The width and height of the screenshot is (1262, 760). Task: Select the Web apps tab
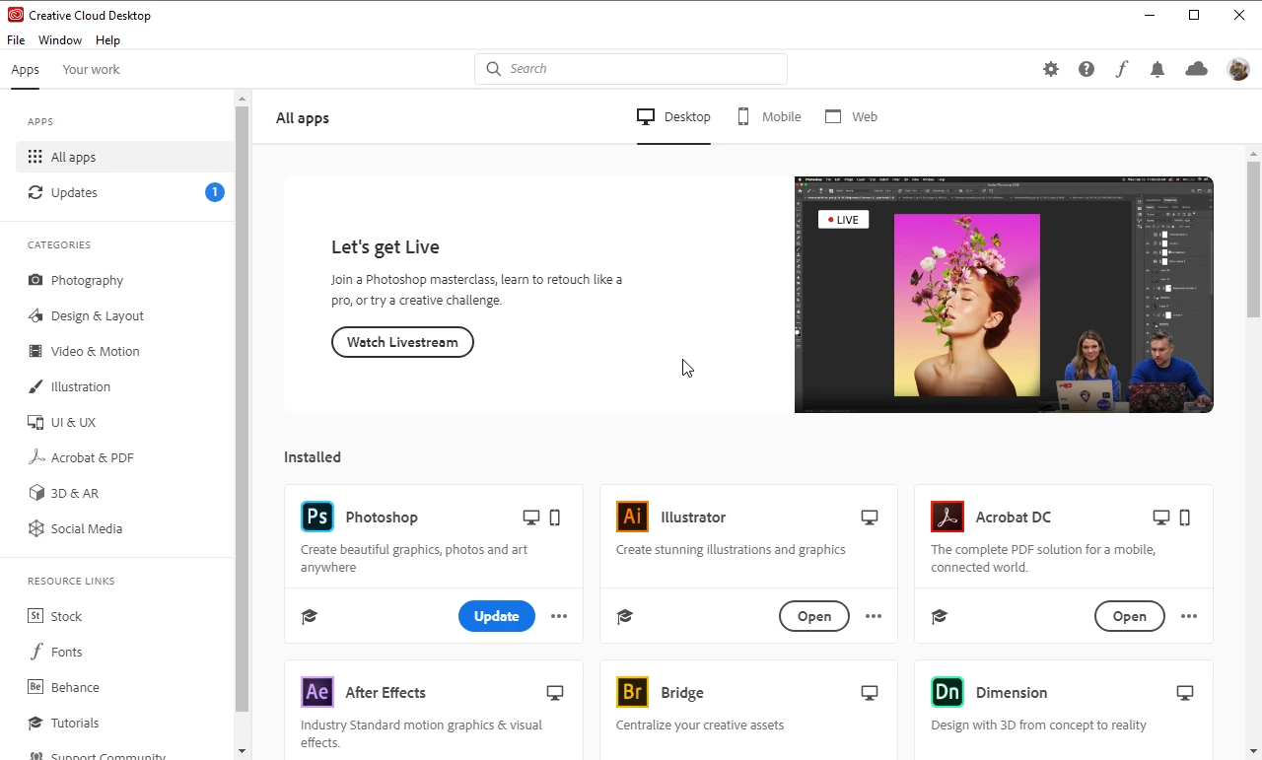tap(851, 117)
